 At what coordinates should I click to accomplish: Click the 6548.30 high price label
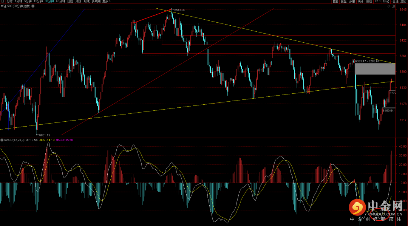pyautogui.click(x=179, y=10)
